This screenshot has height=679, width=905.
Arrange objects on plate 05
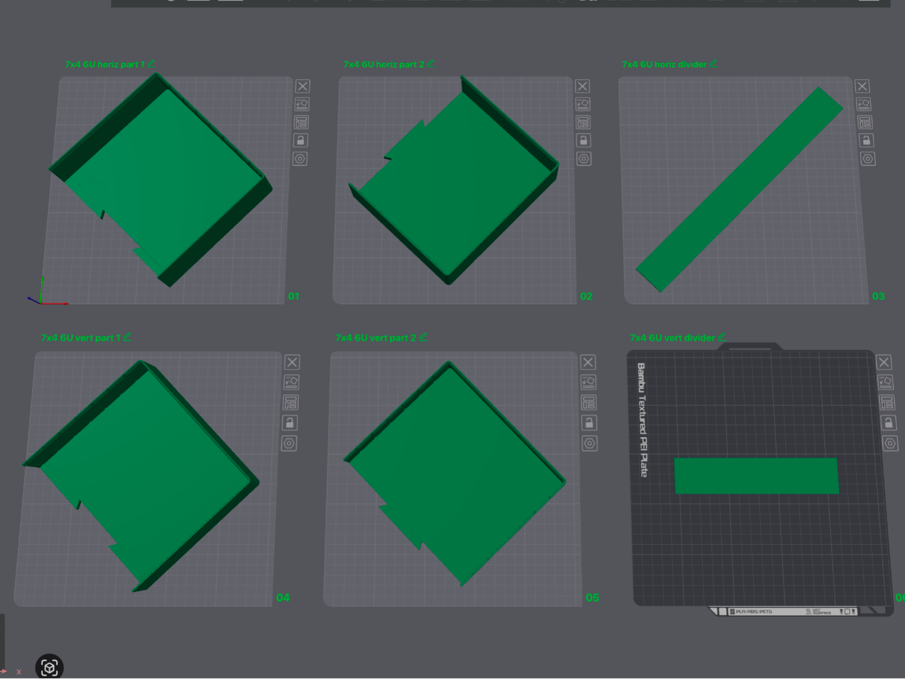pyautogui.click(x=589, y=403)
